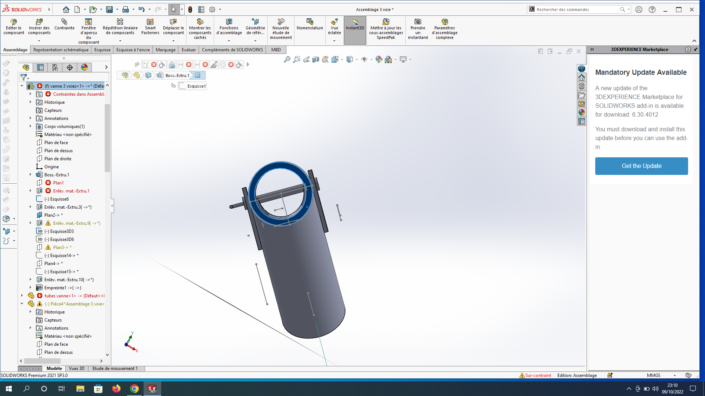705x396 pixels.
Task: Switch to the Esquisse tab
Action: coord(102,50)
